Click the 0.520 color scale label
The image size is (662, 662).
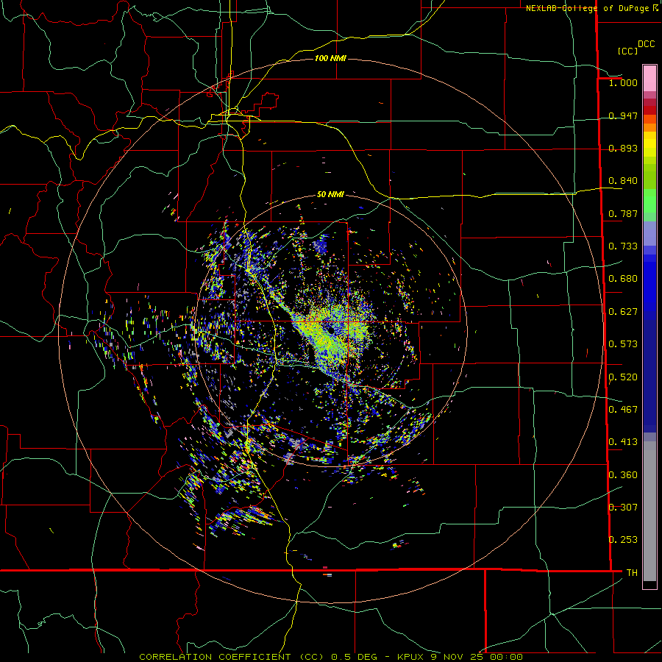pyautogui.click(x=623, y=377)
